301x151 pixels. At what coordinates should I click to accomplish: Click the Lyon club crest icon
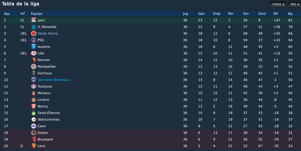[34, 20]
